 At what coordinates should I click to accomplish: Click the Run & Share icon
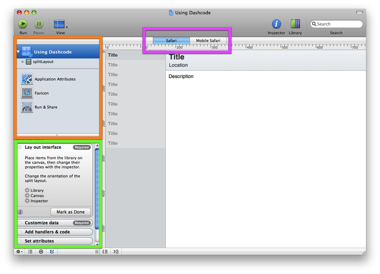[x=27, y=107]
